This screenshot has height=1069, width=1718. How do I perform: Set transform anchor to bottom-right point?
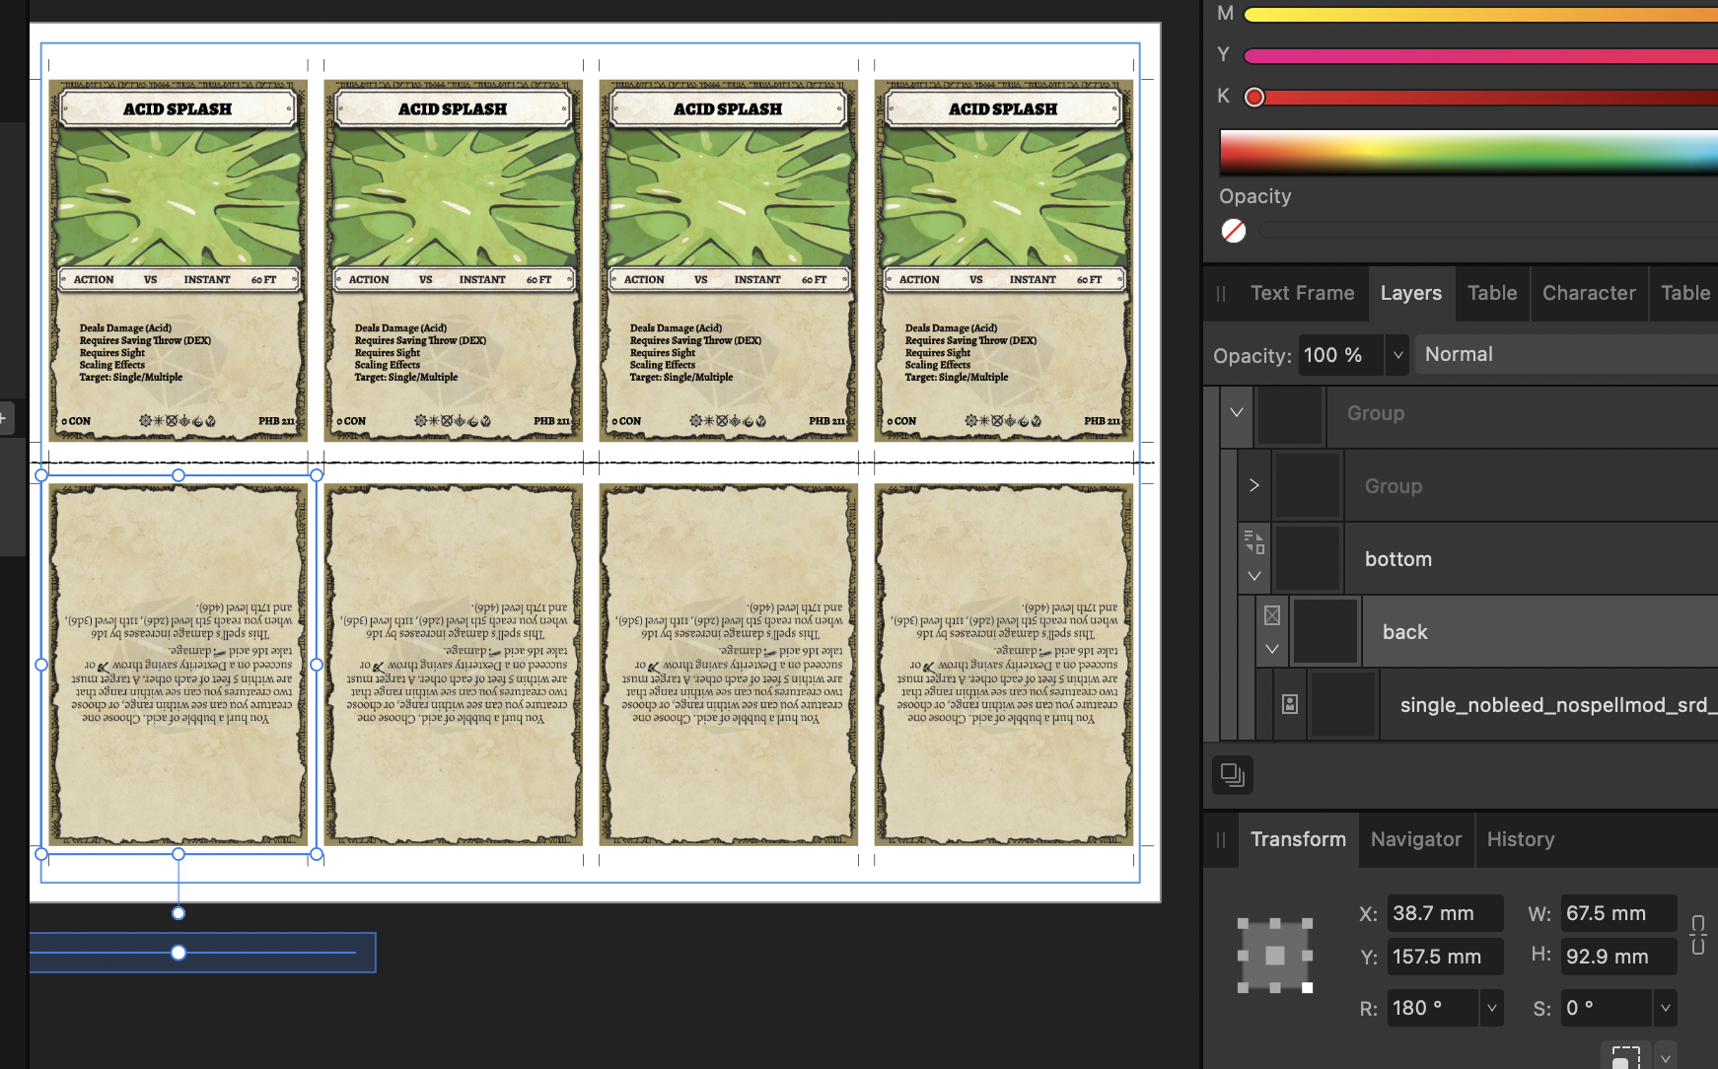click(x=1307, y=987)
